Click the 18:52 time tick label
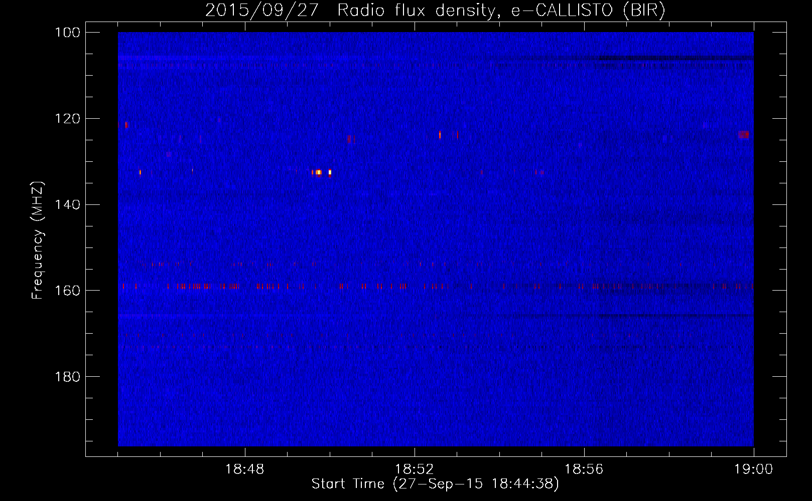 pos(415,469)
